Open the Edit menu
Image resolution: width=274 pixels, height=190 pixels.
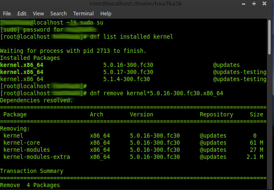tap(22, 14)
